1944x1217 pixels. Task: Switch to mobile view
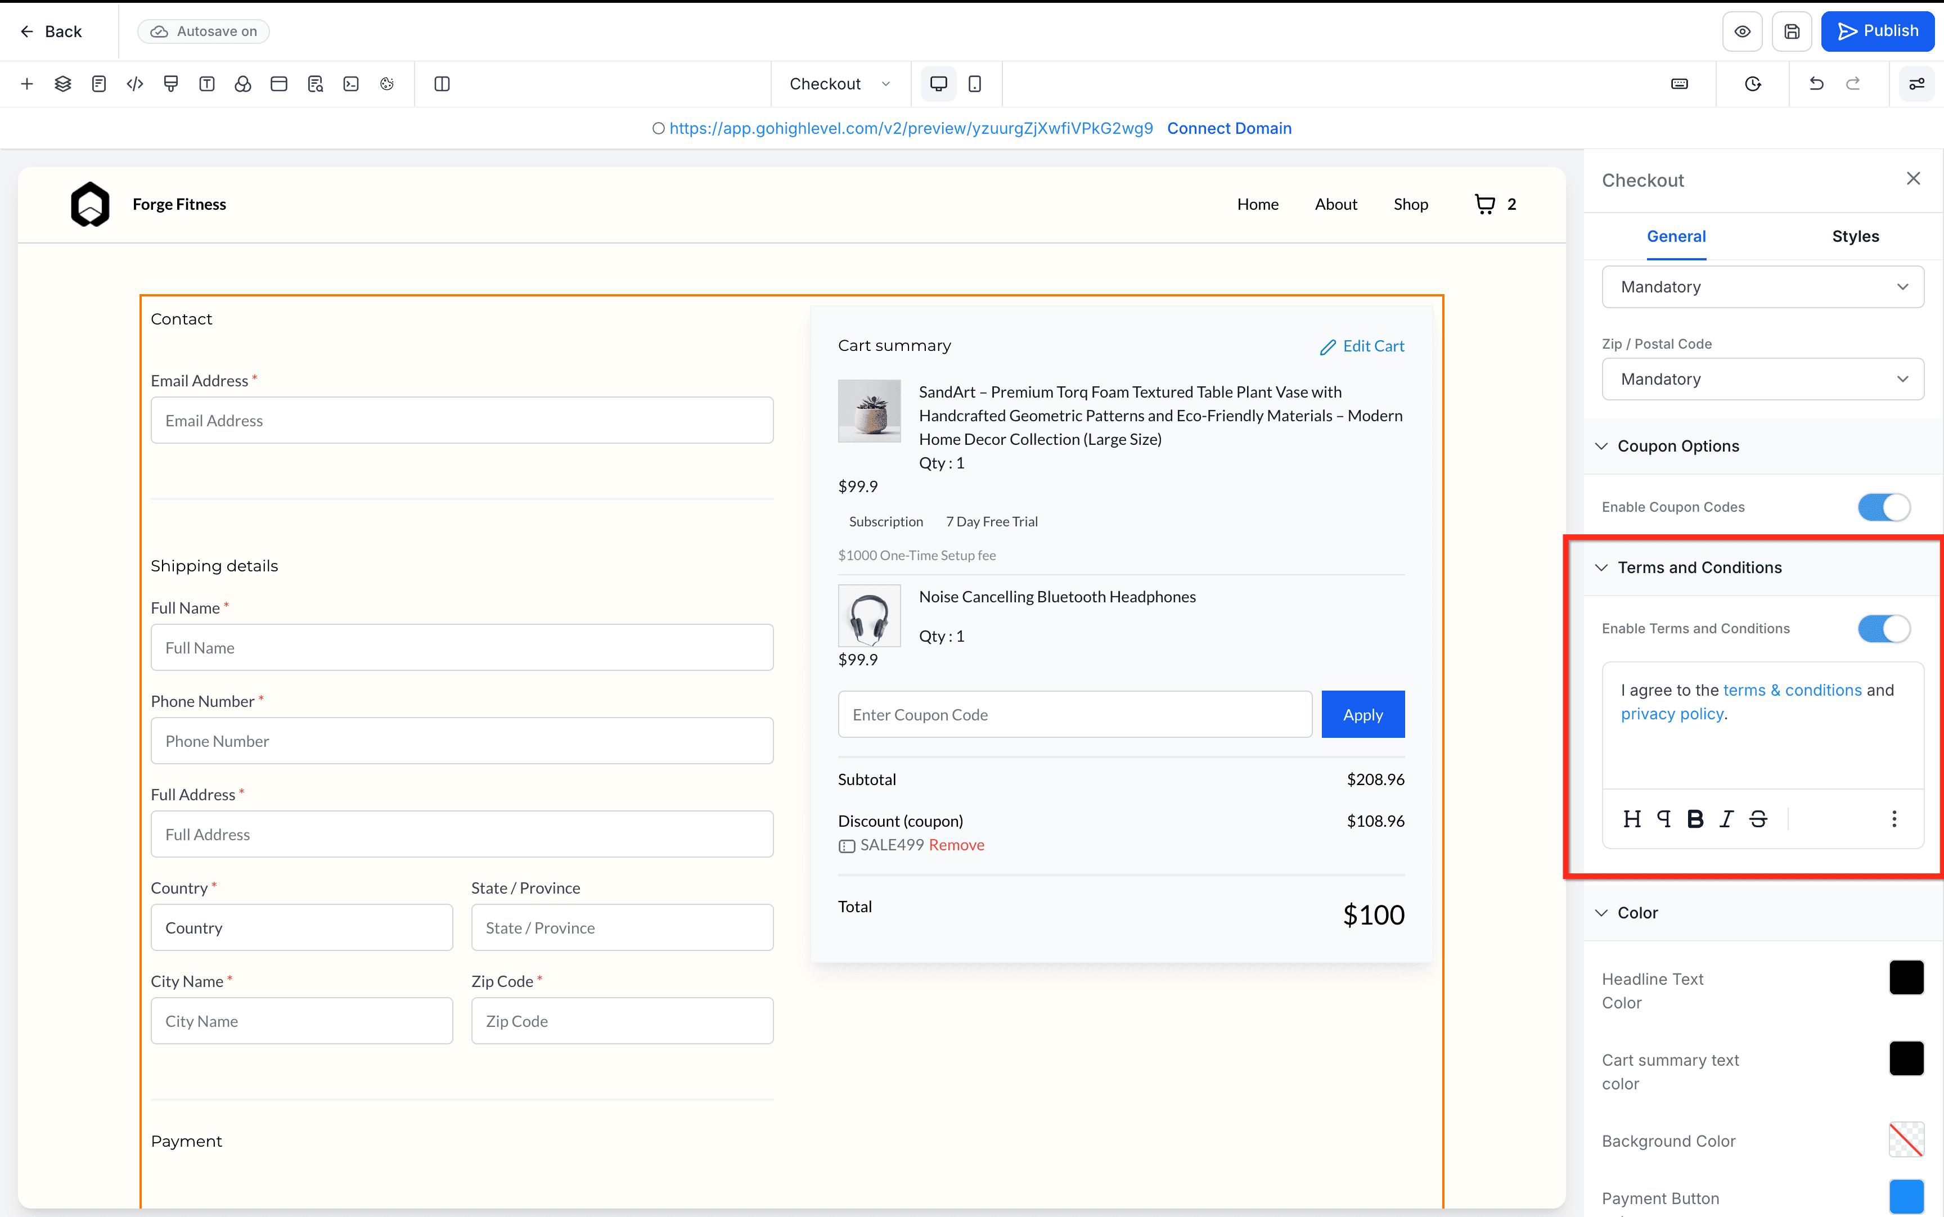(975, 84)
